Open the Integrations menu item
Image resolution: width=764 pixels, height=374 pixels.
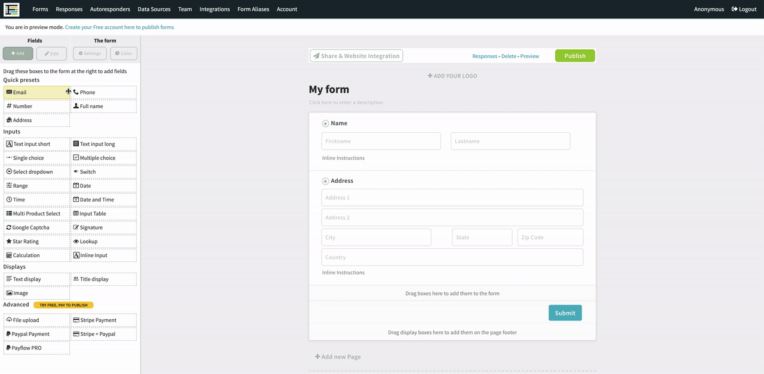(214, 9)
